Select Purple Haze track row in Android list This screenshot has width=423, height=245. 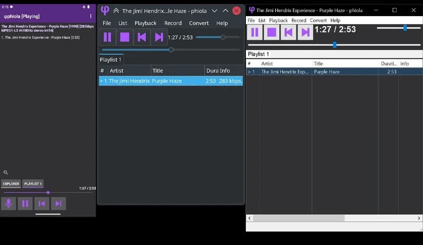40,37
